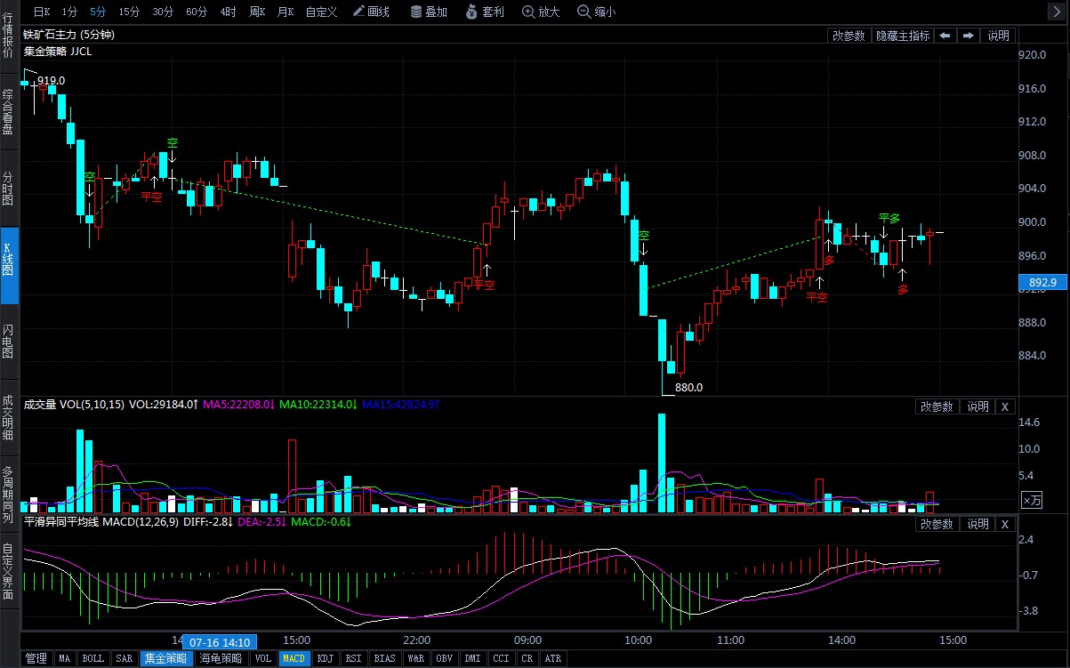Open the 自定义 custom period option
Screen dimensions: 1070x668
[321, 12]
